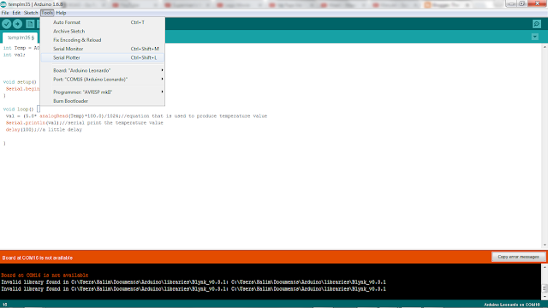The image size is (548, 308).
Task: Click the 'void setup()' line
Action: pos(20,82)
